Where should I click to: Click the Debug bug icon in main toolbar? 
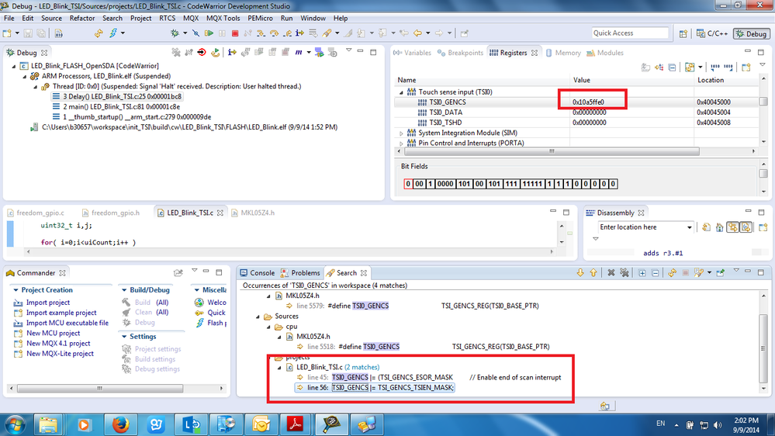[175, 33]
